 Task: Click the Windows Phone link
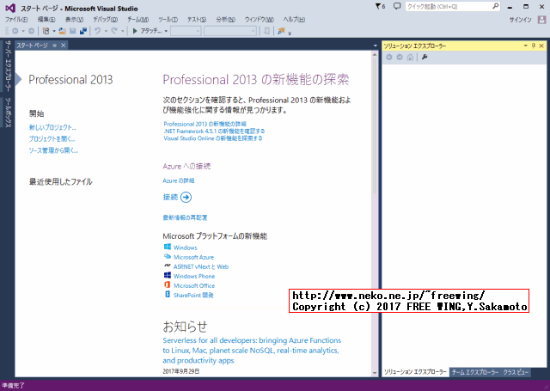pyautogui.click(x=194, y=276)
